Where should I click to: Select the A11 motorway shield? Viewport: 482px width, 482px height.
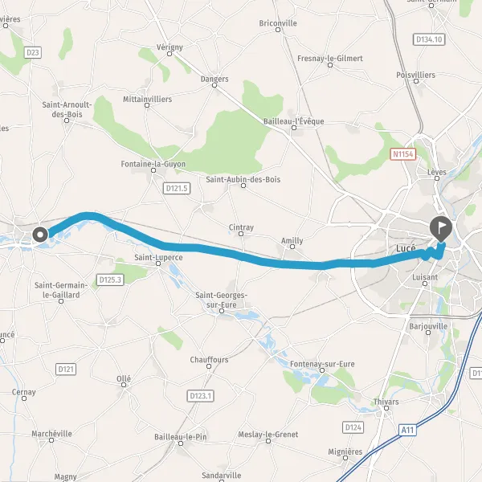pos(407,430)
